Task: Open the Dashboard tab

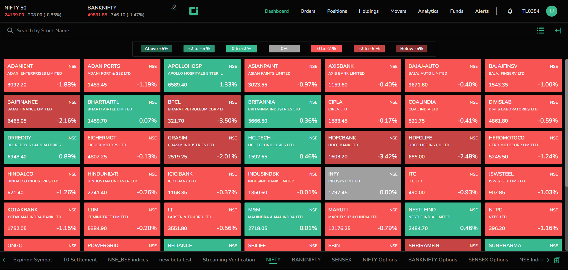Action: click(x=277, y=11)
